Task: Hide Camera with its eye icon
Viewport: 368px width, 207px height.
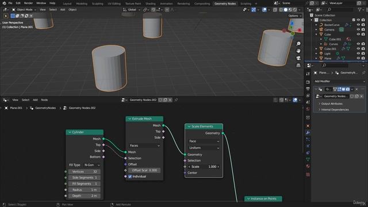Action: tap(358, 29)
